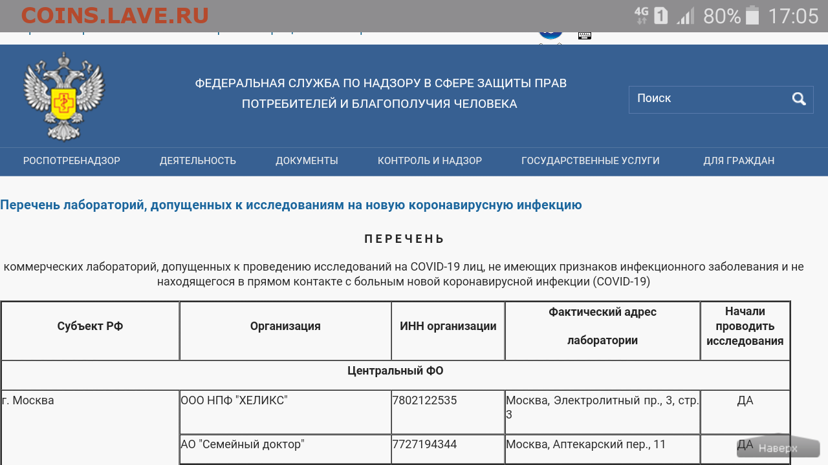The image size is (828, 465).
Task: Click the ООО НПФ "ХЕЛИКС" cell
Action: coord(285,412)
